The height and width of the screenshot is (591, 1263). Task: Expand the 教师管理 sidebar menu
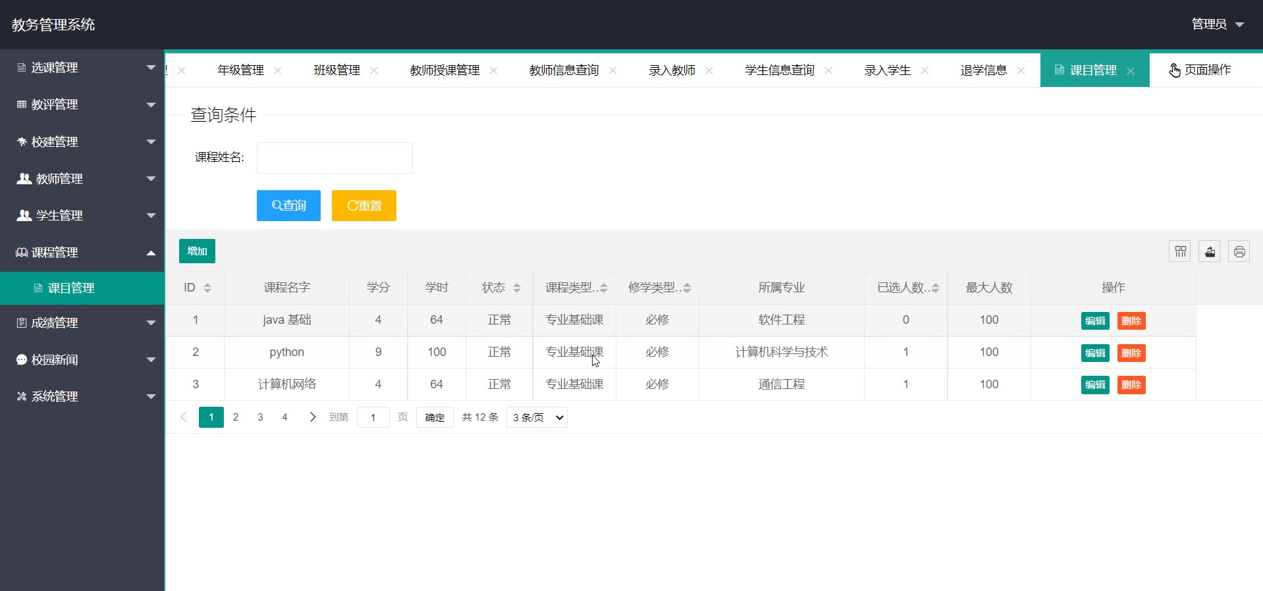click(82, 178)
